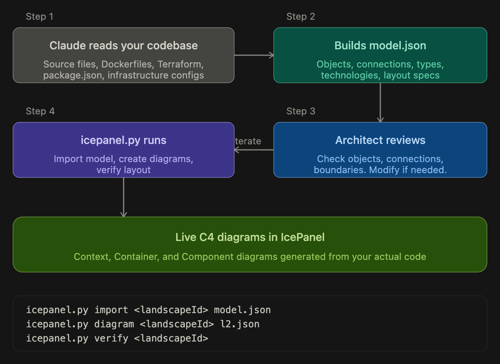Select the 'Builds model.json' heading
The width and height of the screenshot is (500, 364).
(380, 46)
